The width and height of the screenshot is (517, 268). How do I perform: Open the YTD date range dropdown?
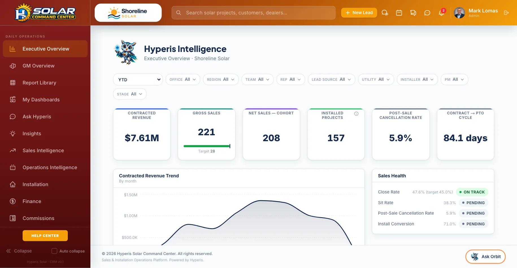click(x=138, y=80)
